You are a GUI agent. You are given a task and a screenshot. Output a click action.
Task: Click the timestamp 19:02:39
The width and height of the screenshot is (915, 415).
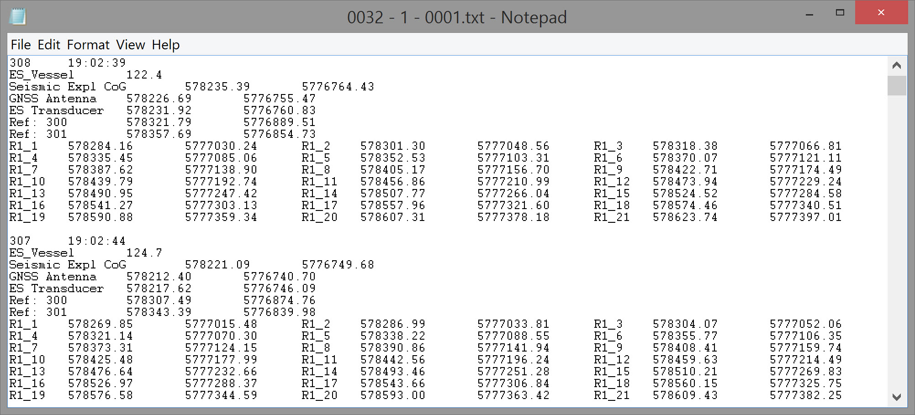click(97, 63)
